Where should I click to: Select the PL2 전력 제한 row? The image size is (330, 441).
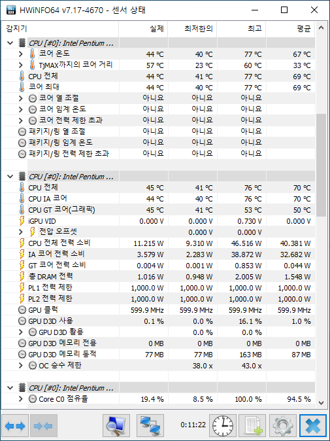(x=158, y=298)
